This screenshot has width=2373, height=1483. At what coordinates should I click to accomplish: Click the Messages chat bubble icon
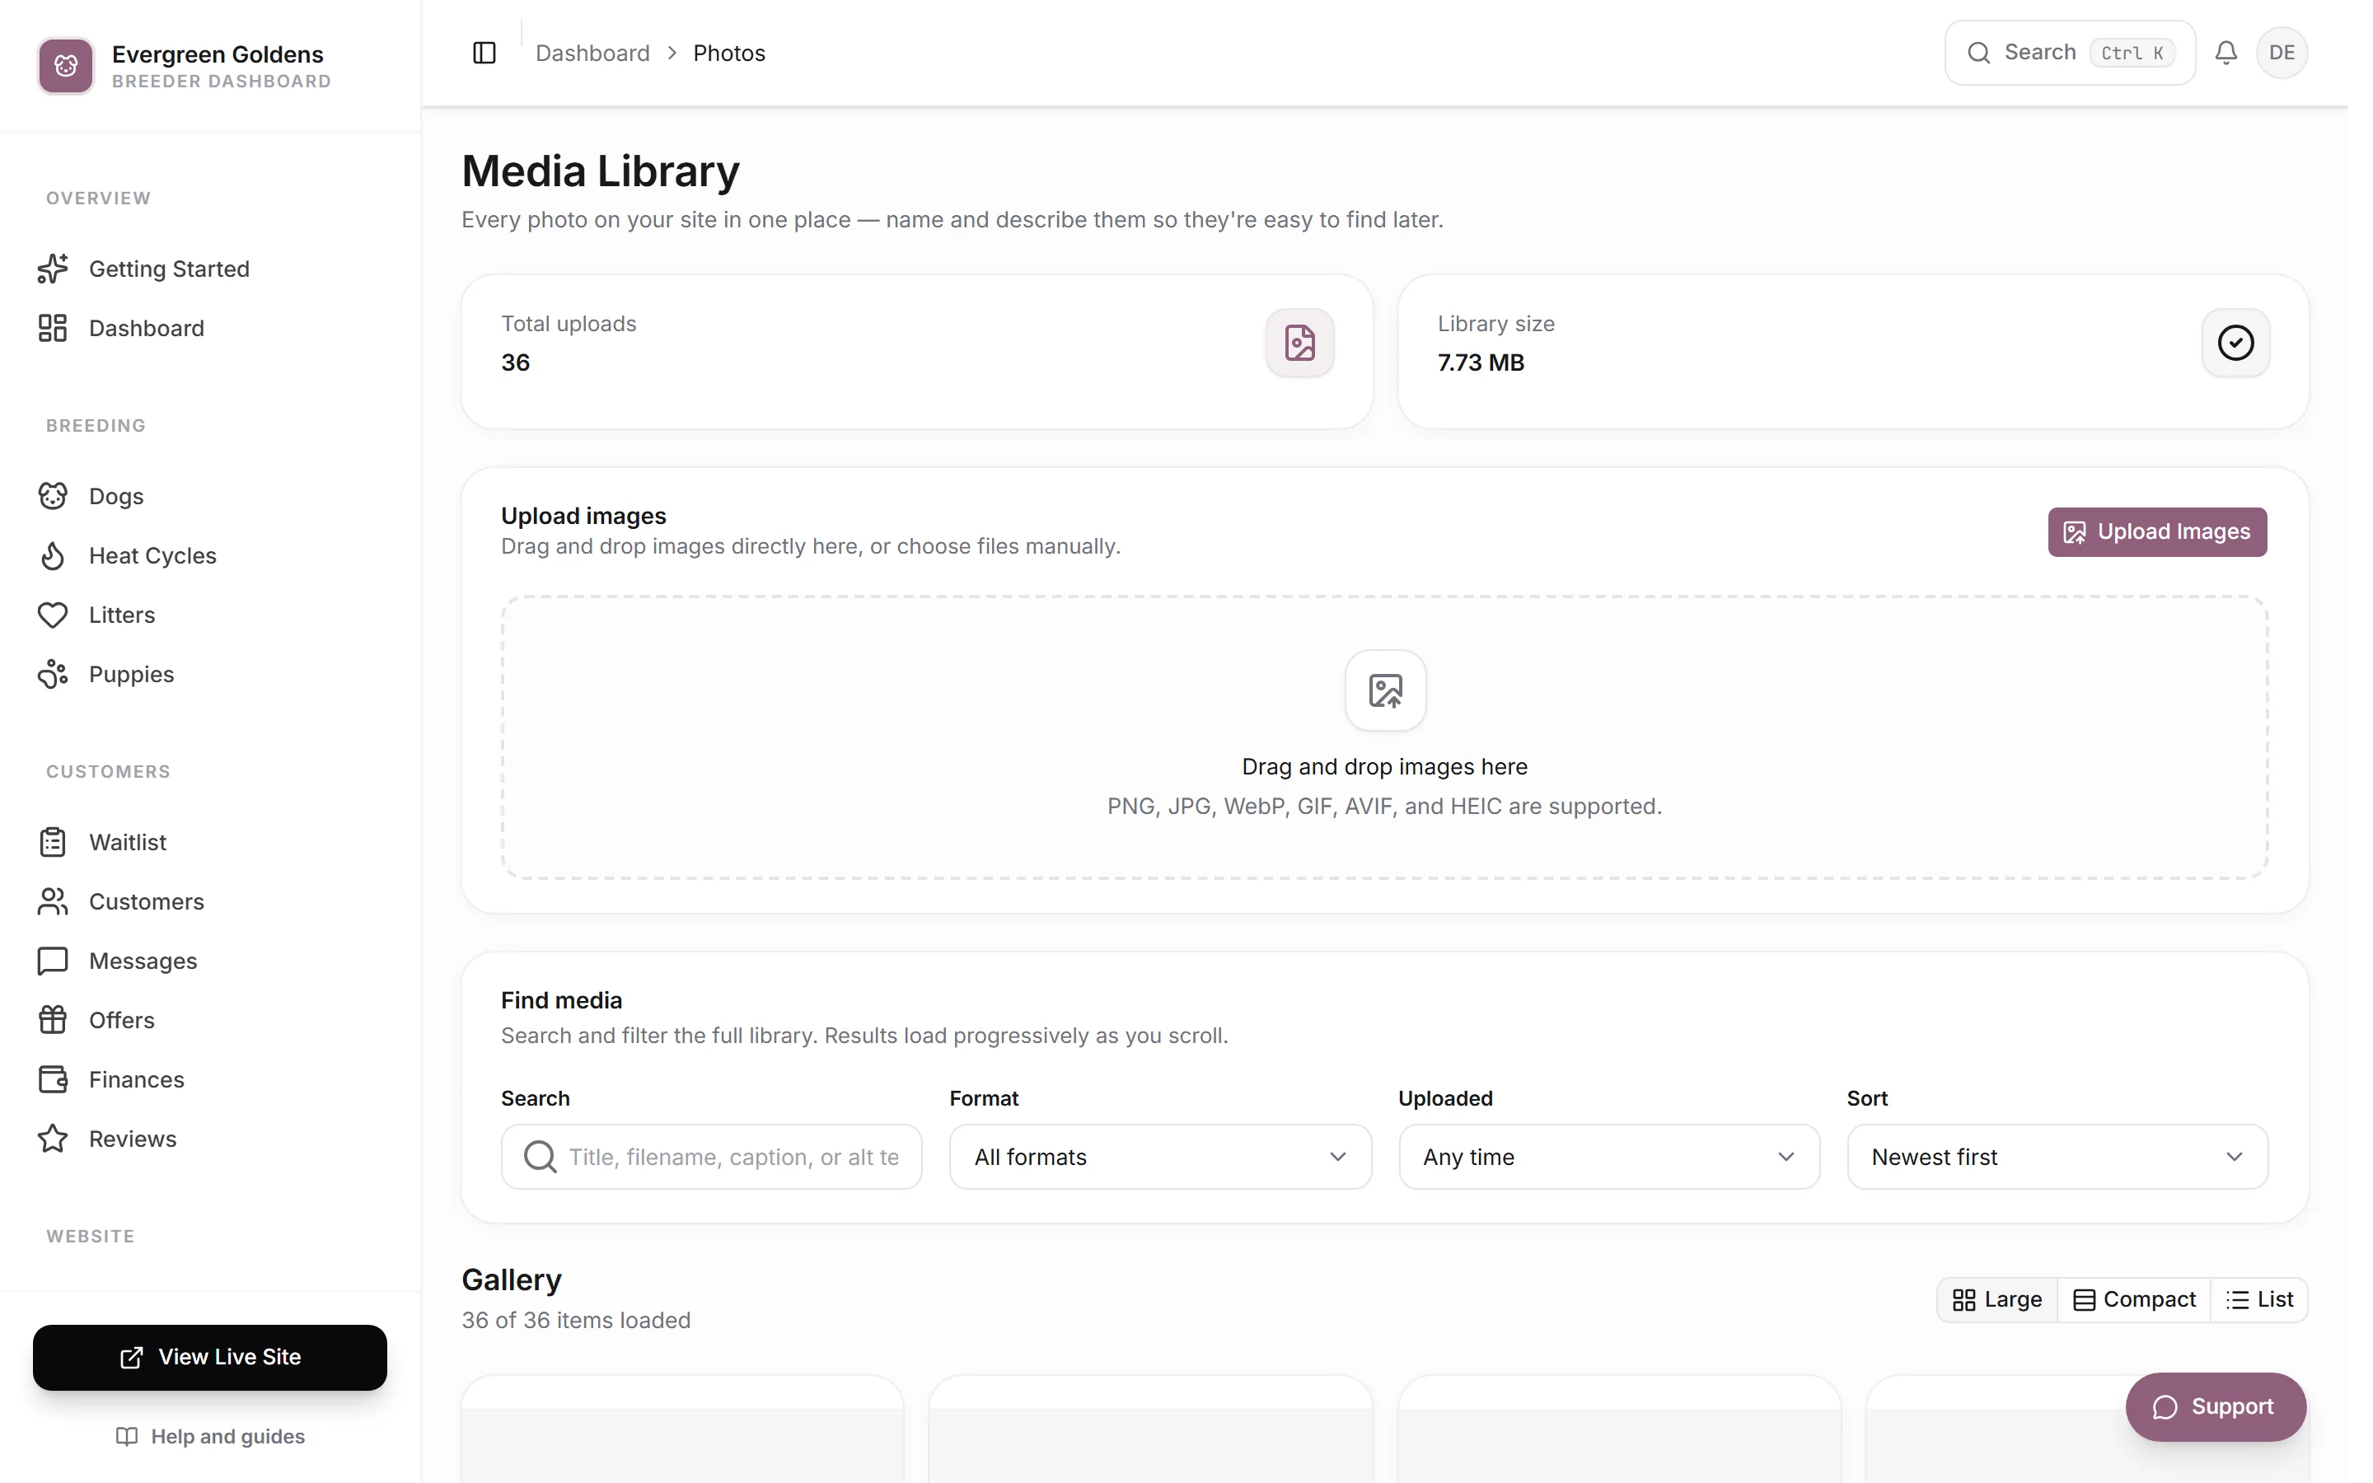53,961
